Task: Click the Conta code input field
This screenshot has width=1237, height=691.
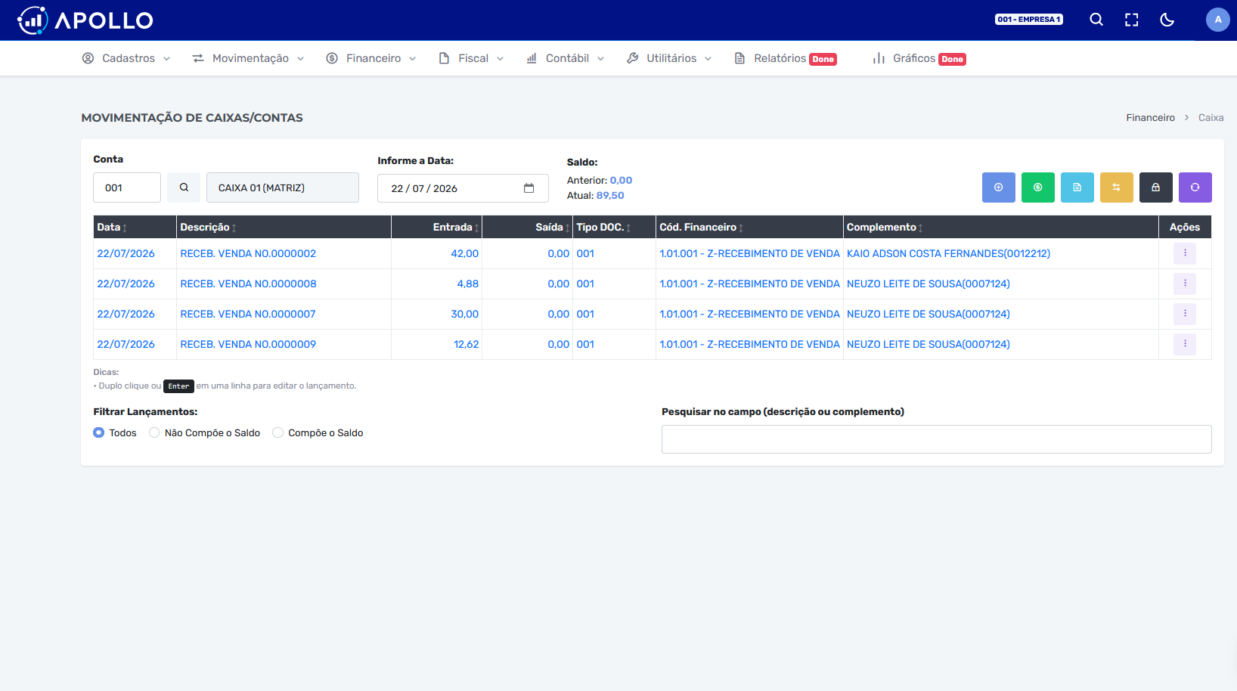Action: (127, 187)
